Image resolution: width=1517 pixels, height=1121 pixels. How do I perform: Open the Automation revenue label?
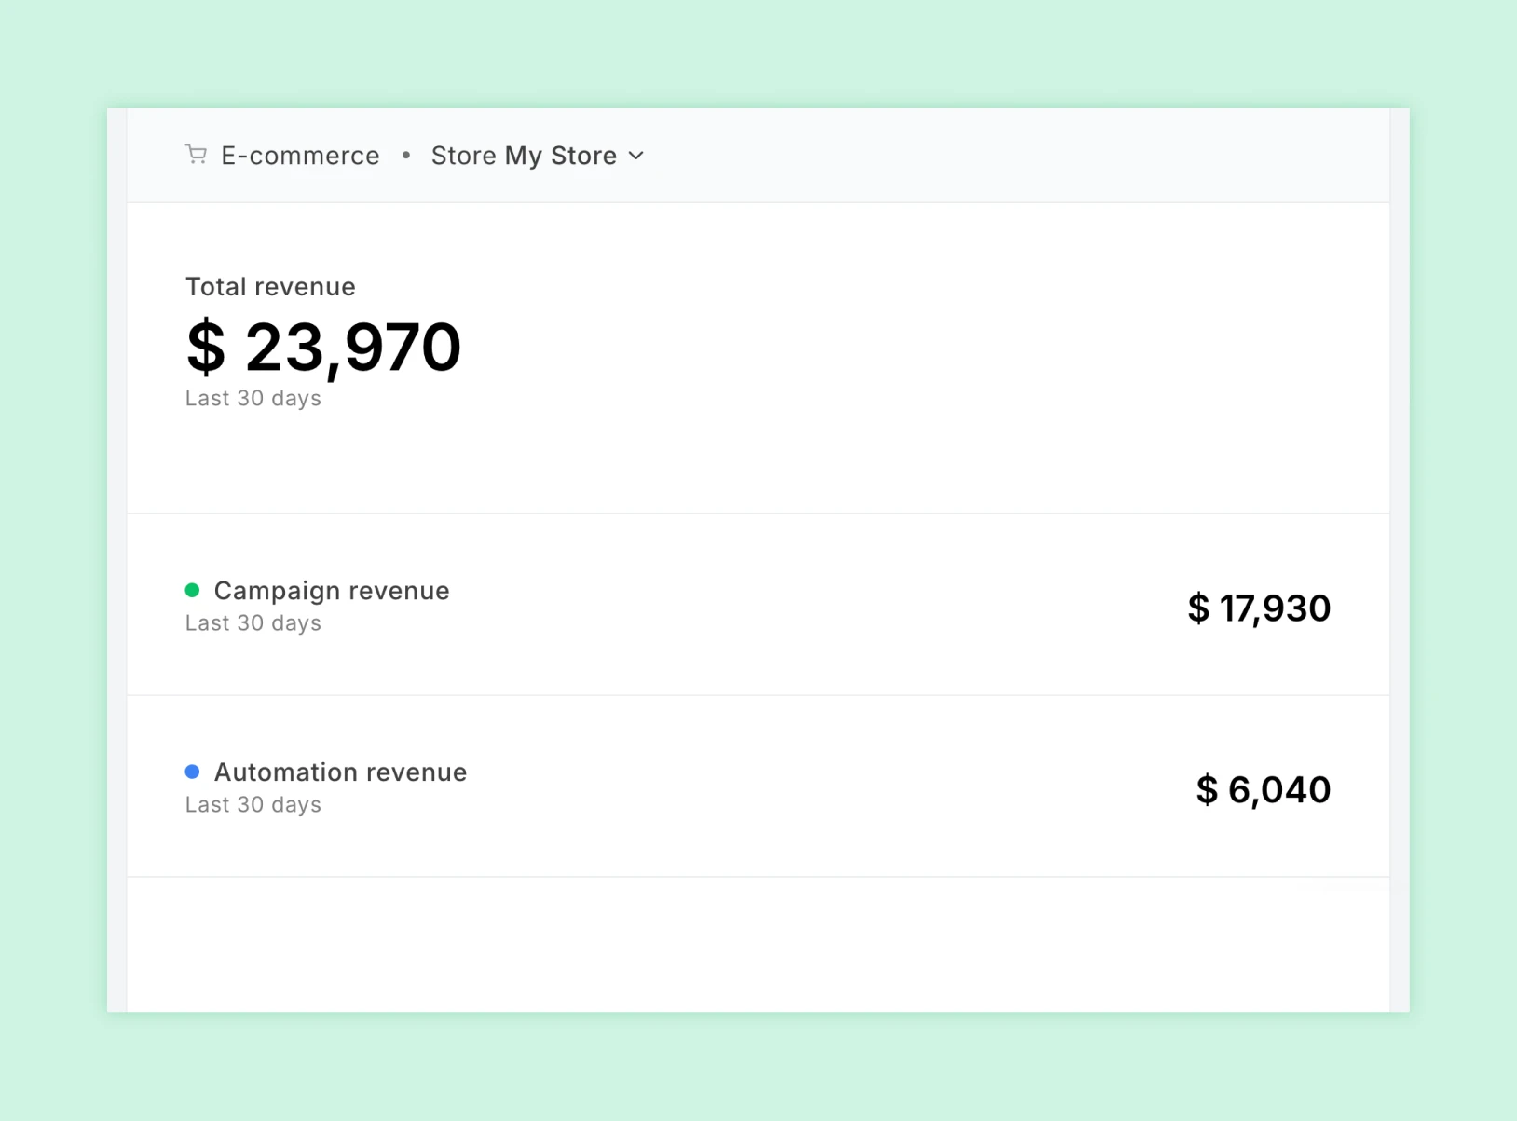point(340,772)
